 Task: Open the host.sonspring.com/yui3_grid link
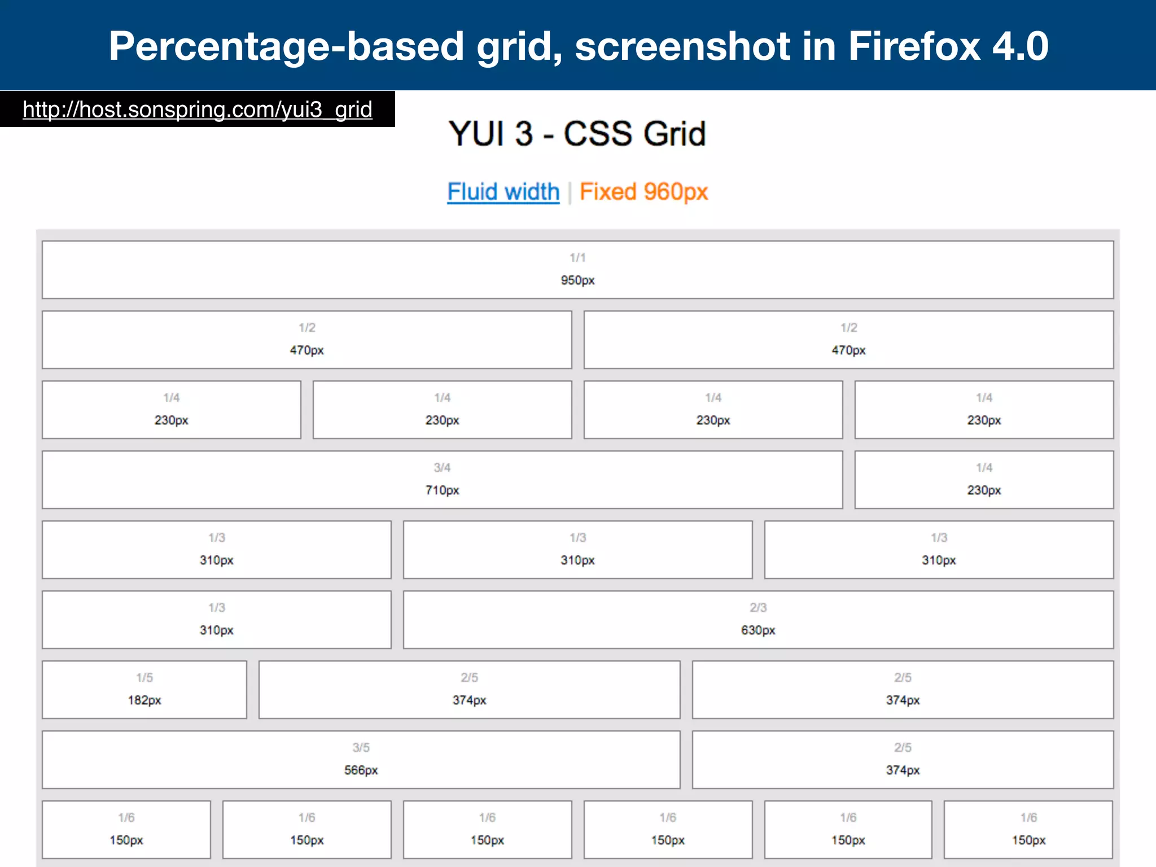(x=198, y=110)
